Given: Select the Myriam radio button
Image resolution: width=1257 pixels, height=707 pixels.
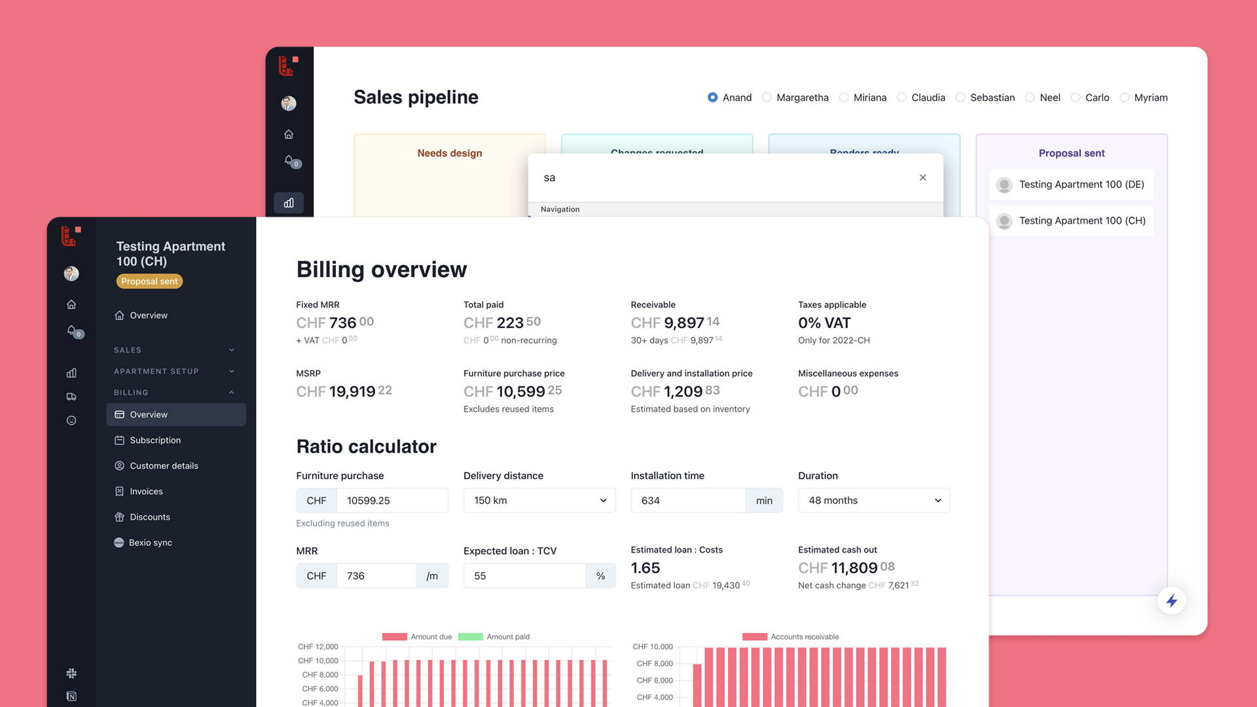Looking at the screenshot, I should point(1124,98).
